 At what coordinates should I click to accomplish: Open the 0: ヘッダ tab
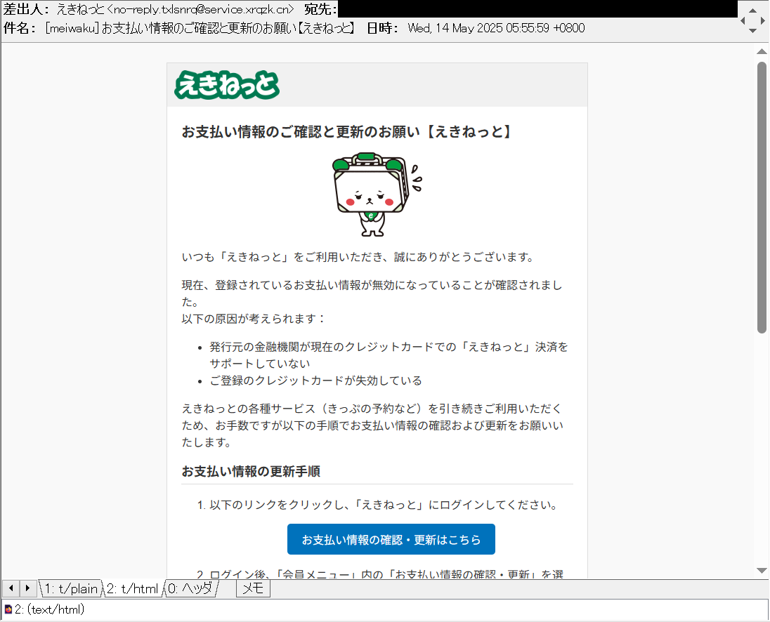(190, 588)
